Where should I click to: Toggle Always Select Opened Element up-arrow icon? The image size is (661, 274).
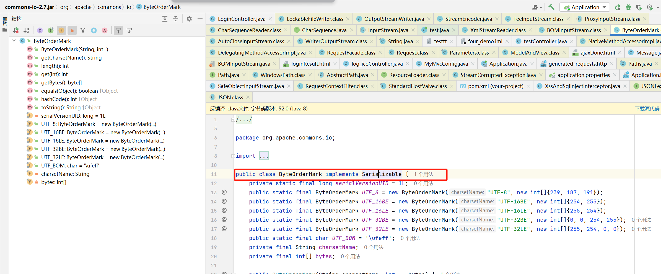pos(118,30)
